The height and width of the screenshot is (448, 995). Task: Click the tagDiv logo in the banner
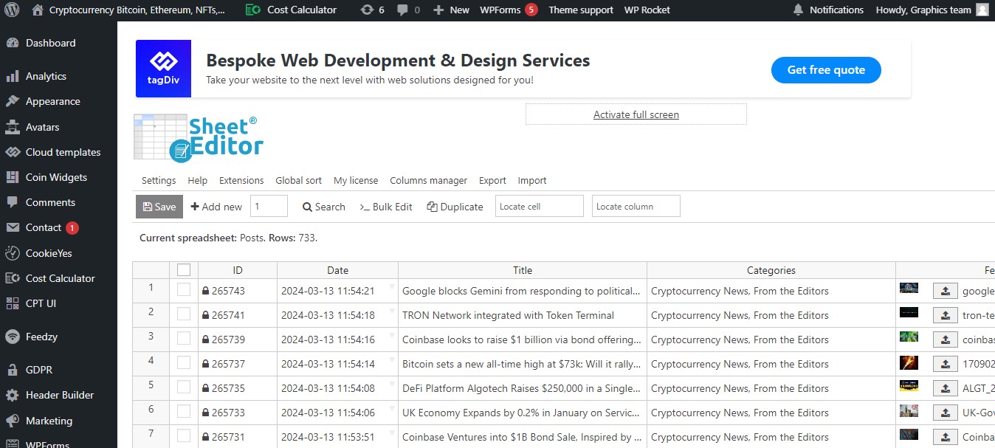[163, 69]
